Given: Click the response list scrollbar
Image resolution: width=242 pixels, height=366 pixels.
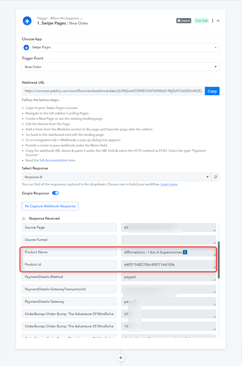Looking at the screenshot, I should pos(219,260).
